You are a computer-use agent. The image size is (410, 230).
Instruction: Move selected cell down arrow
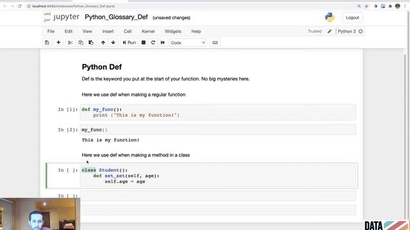point(113,43)
